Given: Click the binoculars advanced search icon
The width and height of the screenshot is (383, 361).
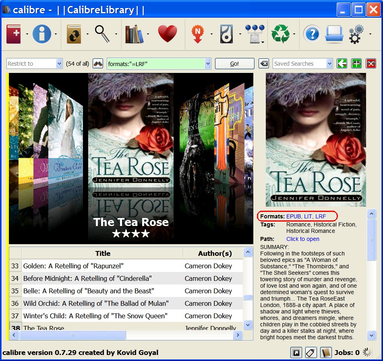Looking at the screenshot, I should point(98,64).
